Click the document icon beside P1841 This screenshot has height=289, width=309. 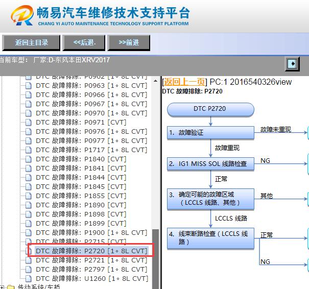pos(29,168)
